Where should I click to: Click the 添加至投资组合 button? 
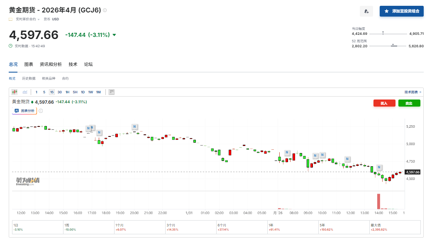coord(401,11)
